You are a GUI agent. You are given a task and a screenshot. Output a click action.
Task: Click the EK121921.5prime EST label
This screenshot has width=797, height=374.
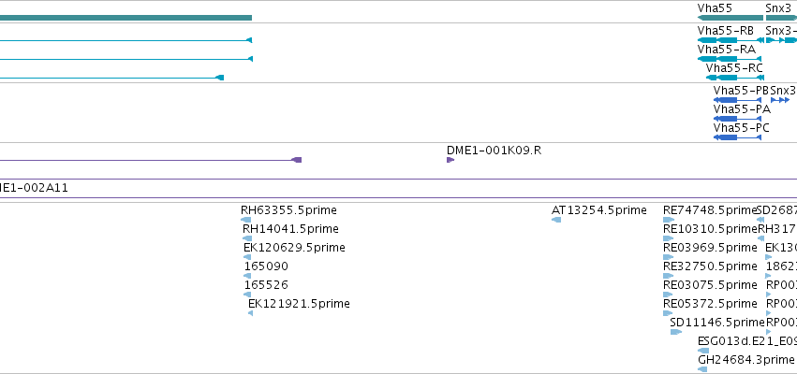click(x=299, y=304)
